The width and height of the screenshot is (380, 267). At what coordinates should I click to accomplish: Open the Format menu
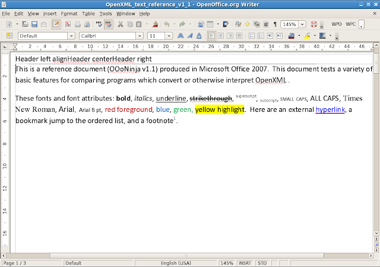pyautogui.click(x=69, y=13)
